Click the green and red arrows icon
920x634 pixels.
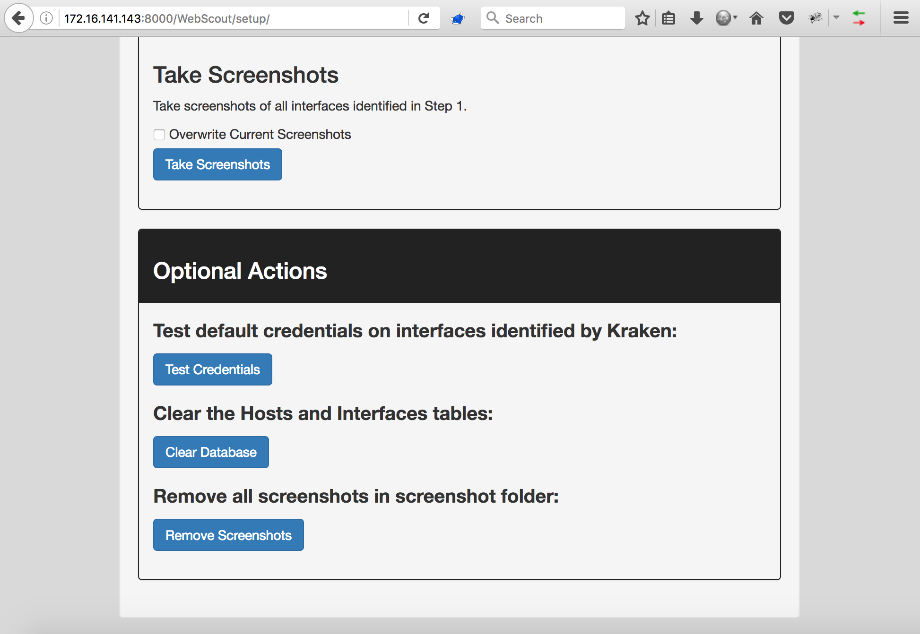tap(859, 18)
